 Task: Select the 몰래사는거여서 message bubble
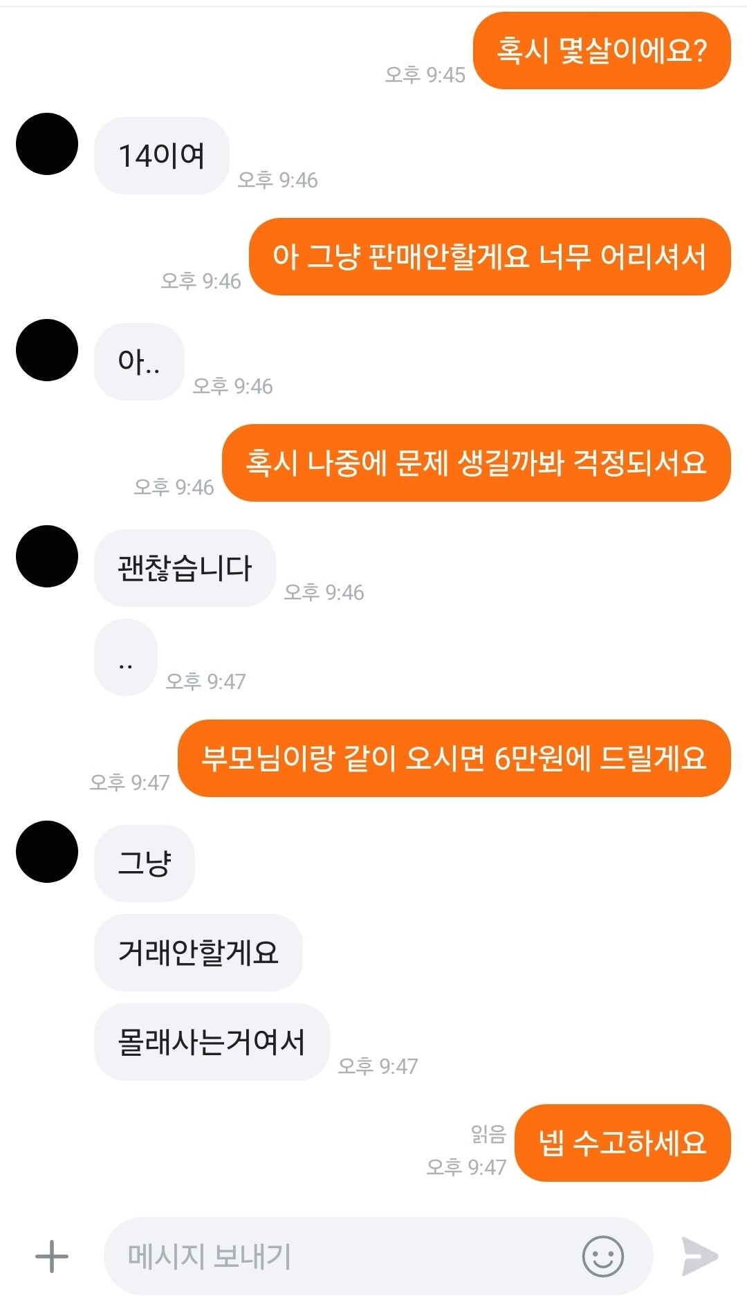(x=212, y=1042)
